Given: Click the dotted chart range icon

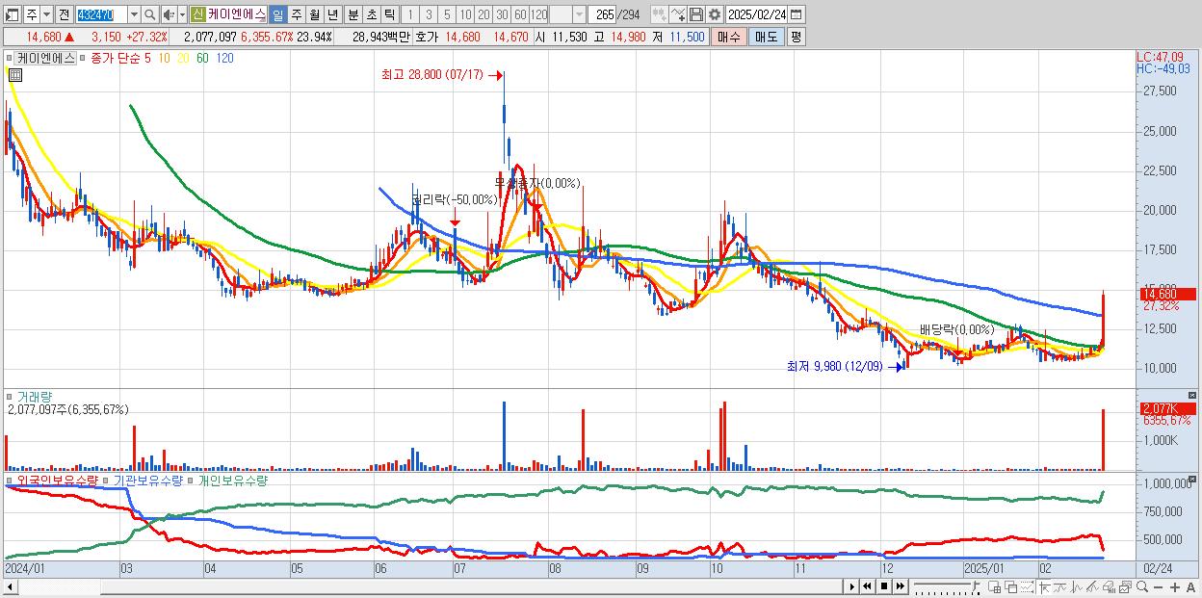Looking at the screenshot, I should tap(1027, 586).
